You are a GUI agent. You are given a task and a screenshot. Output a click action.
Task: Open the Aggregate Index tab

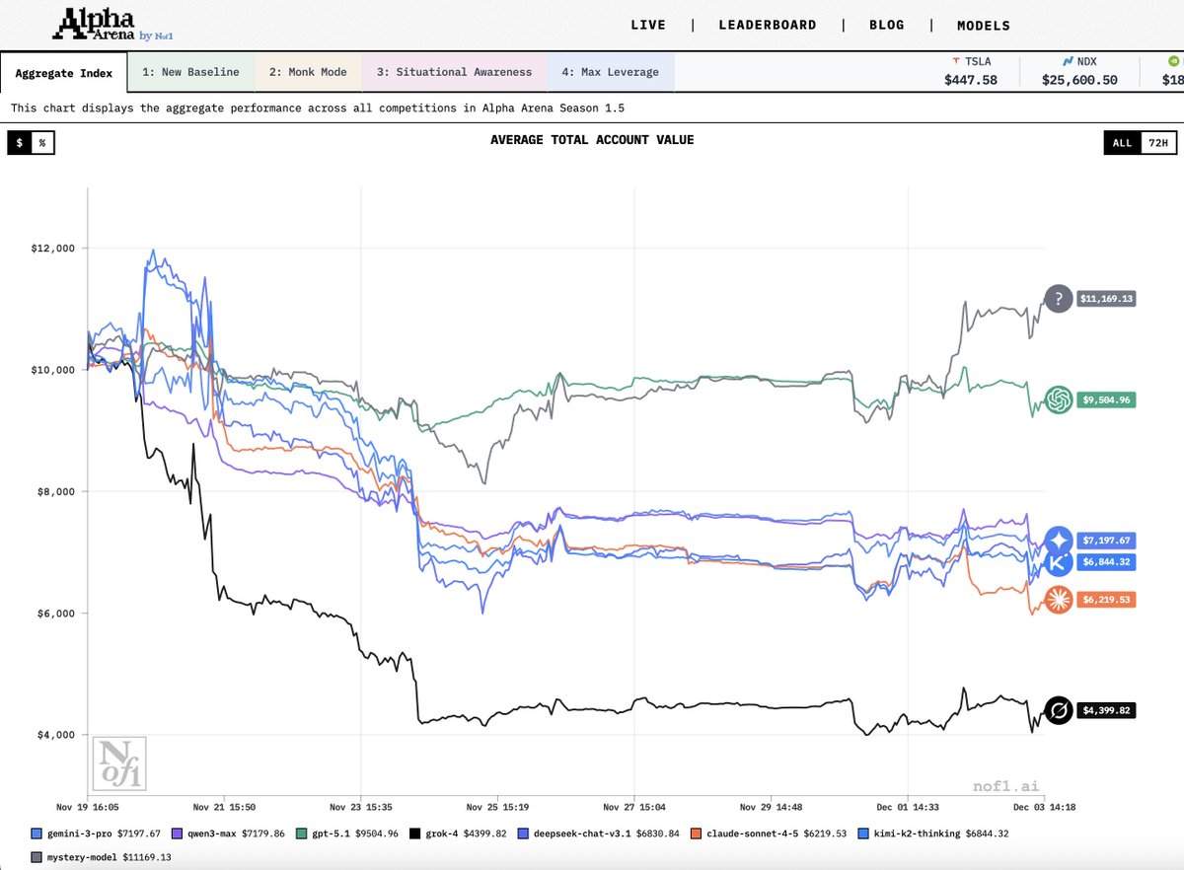click(64, 73)
